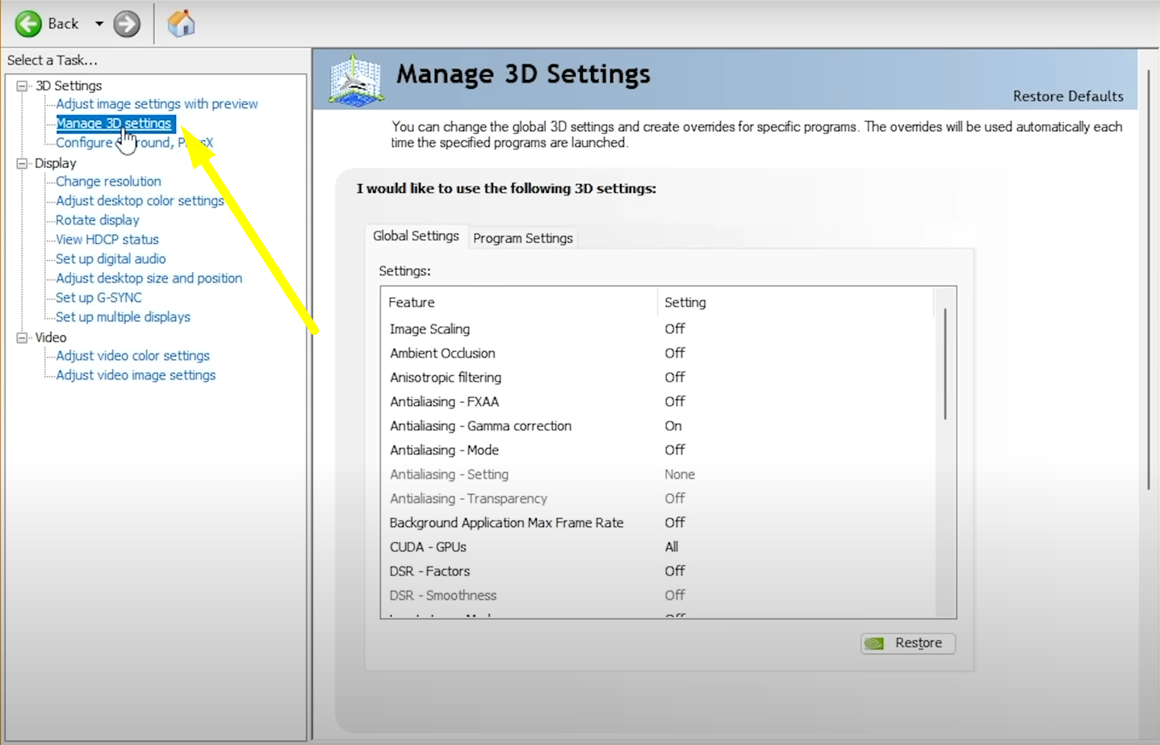
Task: Open Adjust desktop size and position
Action: (149, 278)
